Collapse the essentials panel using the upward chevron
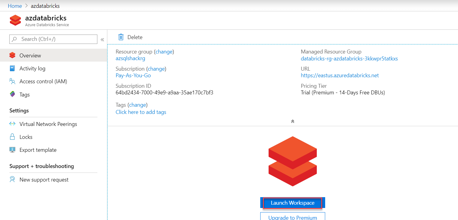This screenshot has width=458, height=220. point(292,121)
